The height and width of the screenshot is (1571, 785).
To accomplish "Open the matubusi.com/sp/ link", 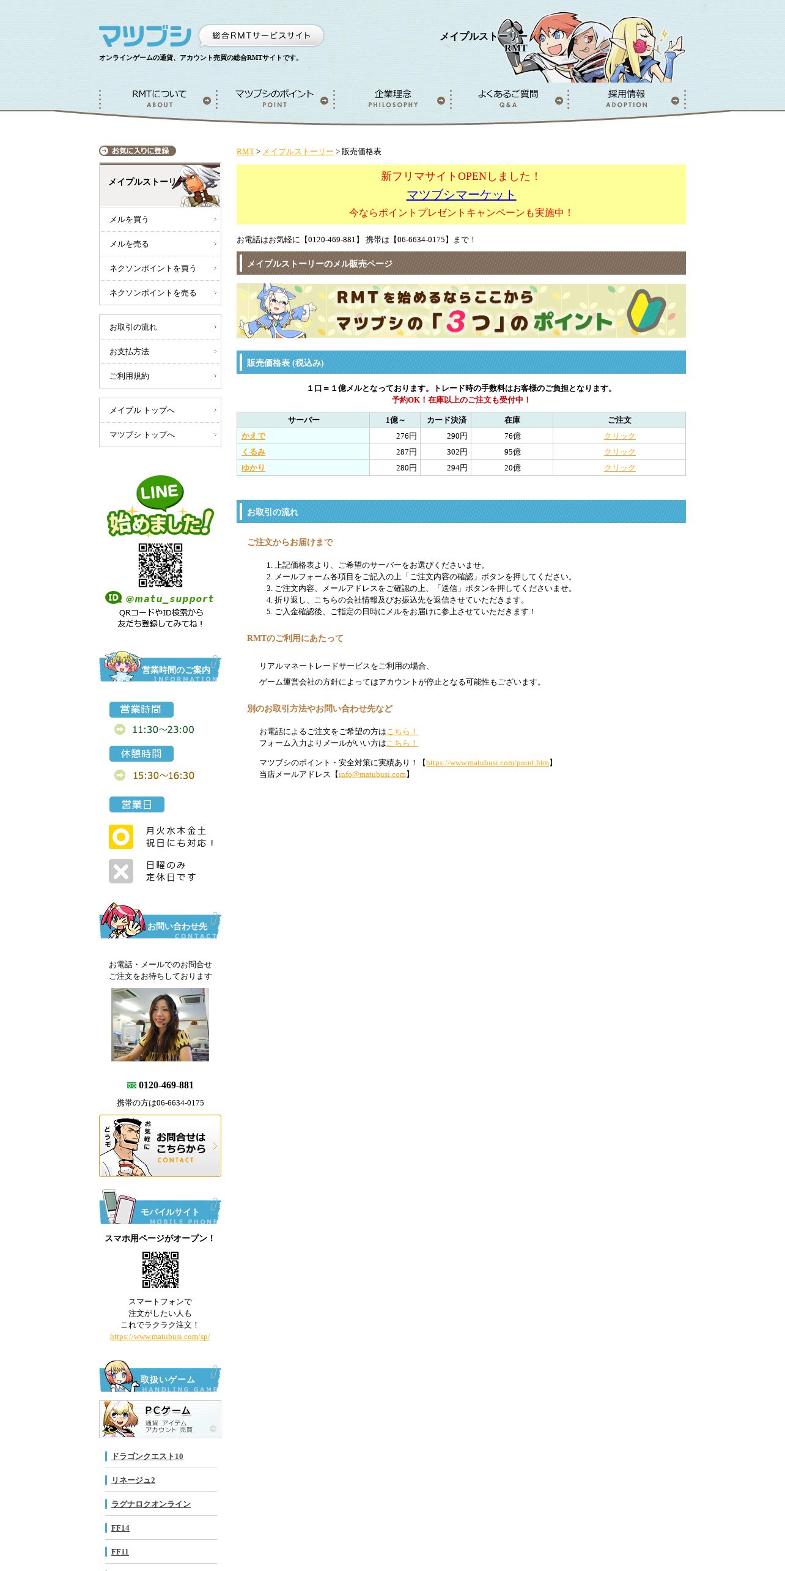I will click(160, 1337).
